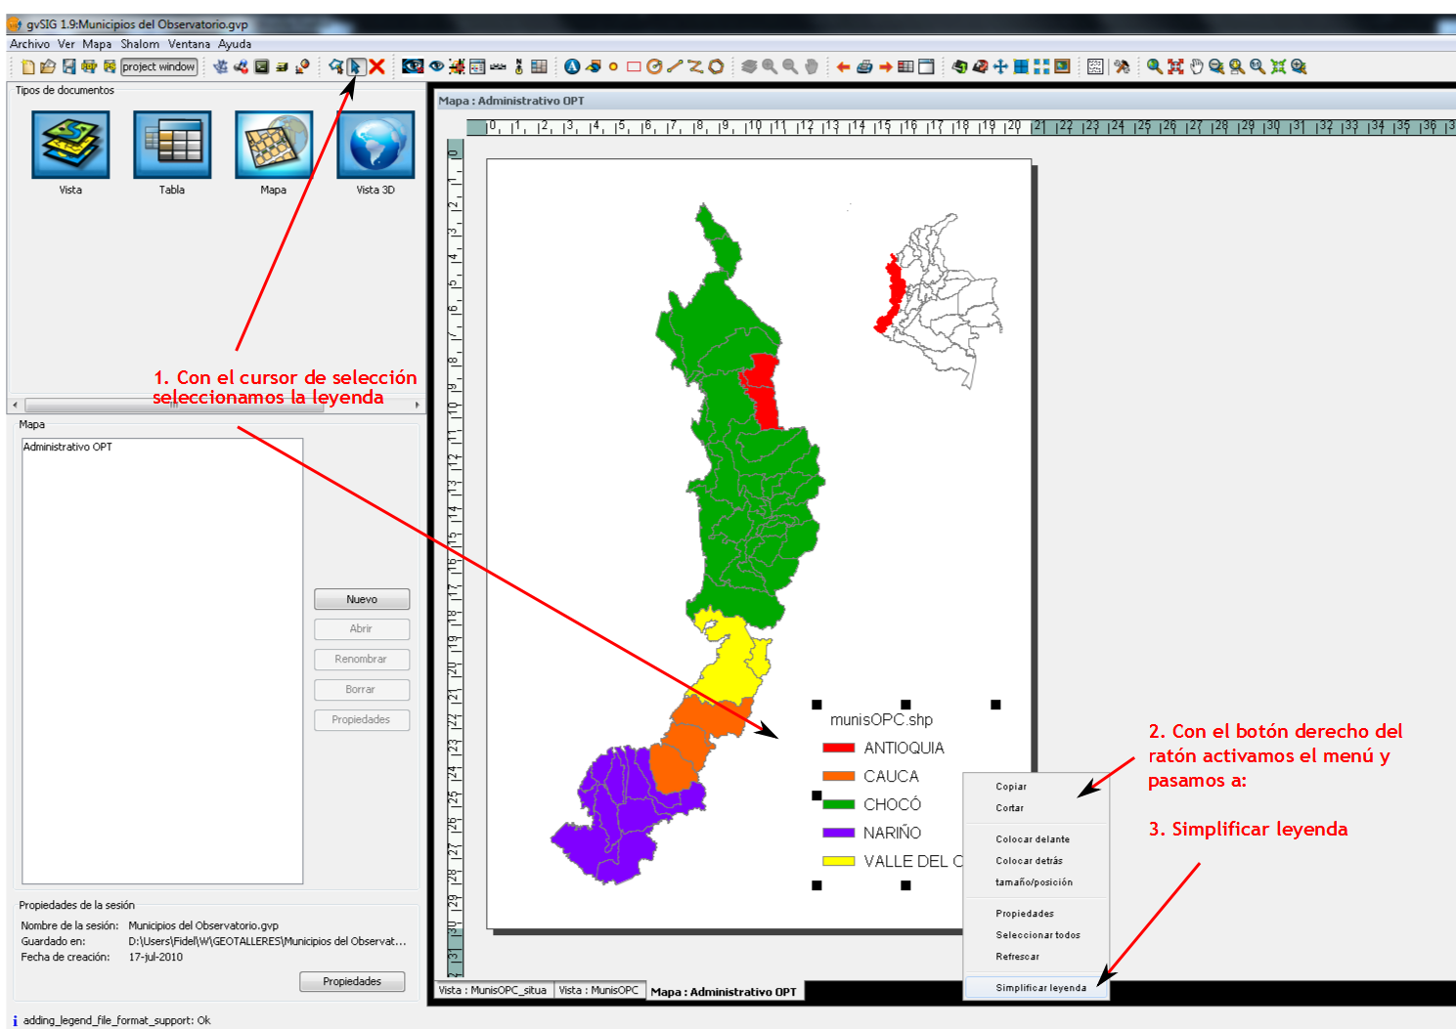Click the Borrar button

point(362,689)
